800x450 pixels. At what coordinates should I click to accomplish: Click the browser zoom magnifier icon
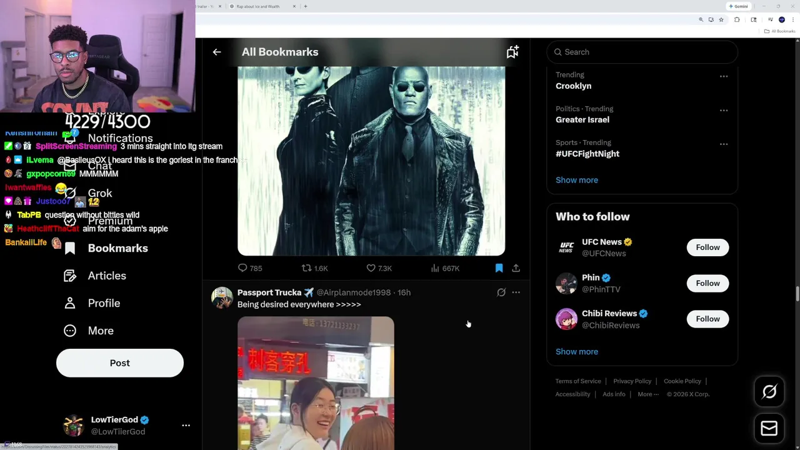701,20
